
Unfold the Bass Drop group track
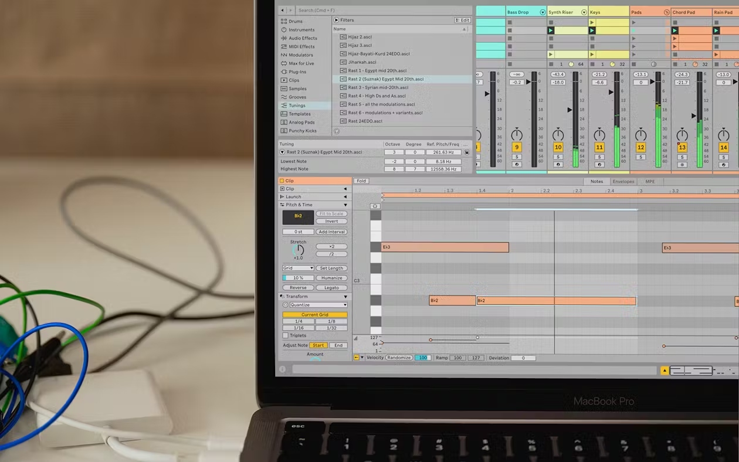pyautogui.click(x=543, y=12)
